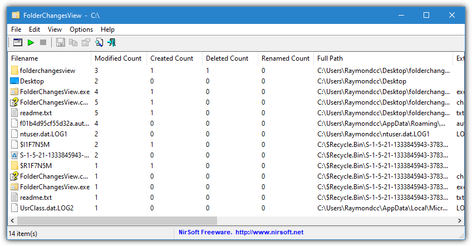The height and width of the screenshot is (246, 472).
Task: Click Modified Count 3 in folderchangesview row
Action: pos(96,71)
